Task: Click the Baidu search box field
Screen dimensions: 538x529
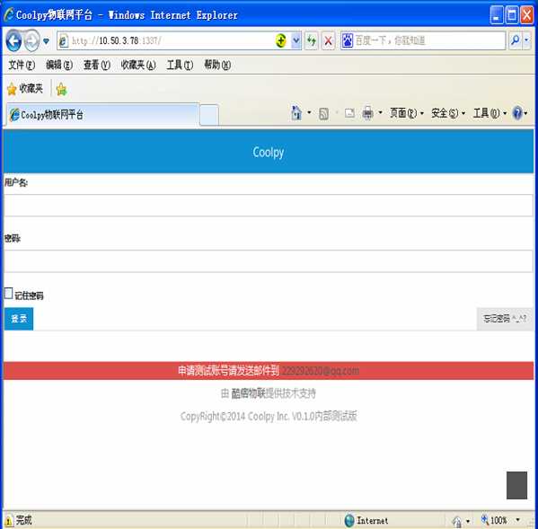Action: [429, 40]
